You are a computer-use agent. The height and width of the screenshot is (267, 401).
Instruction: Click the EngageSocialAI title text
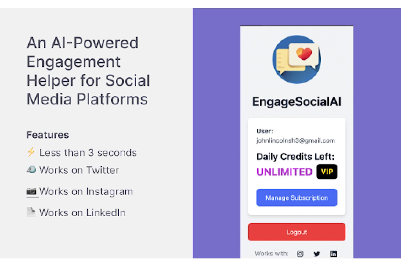[297, 102]
